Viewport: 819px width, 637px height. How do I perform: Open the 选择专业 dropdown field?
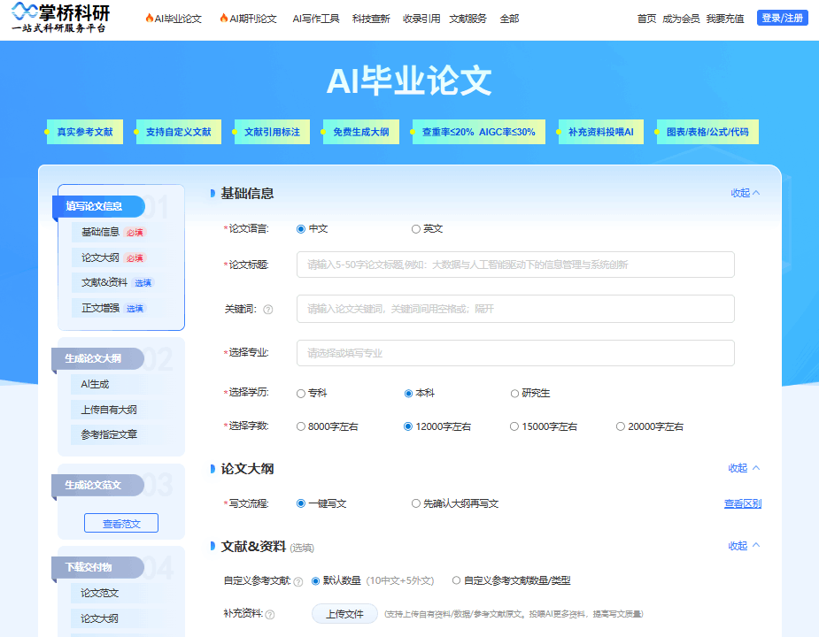point(515,354)
